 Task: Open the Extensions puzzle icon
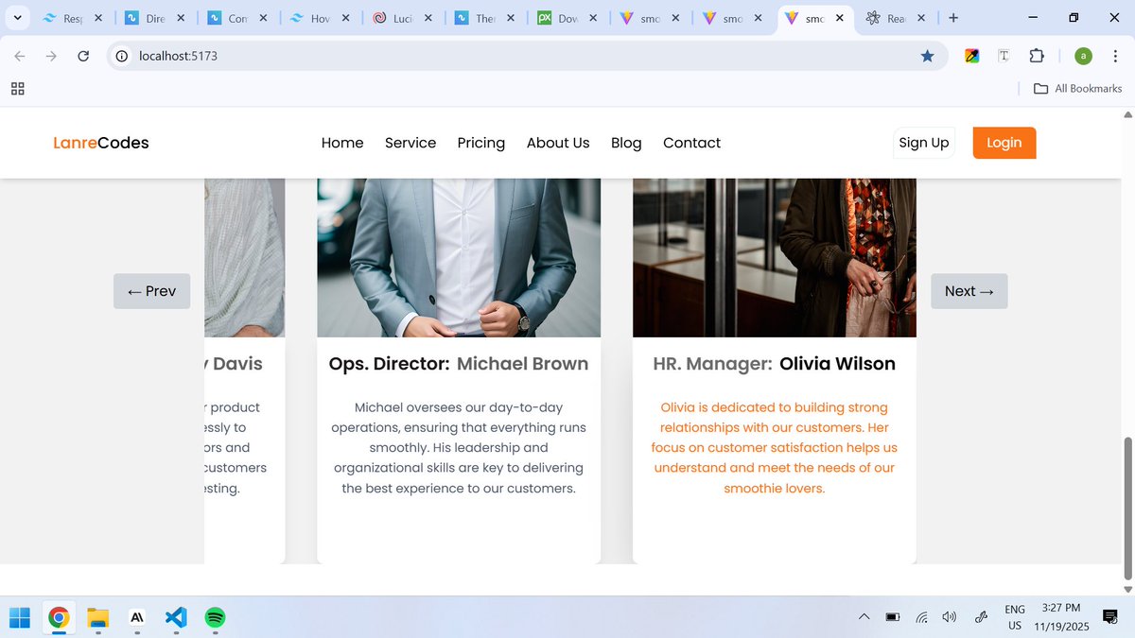[1037, 56]
